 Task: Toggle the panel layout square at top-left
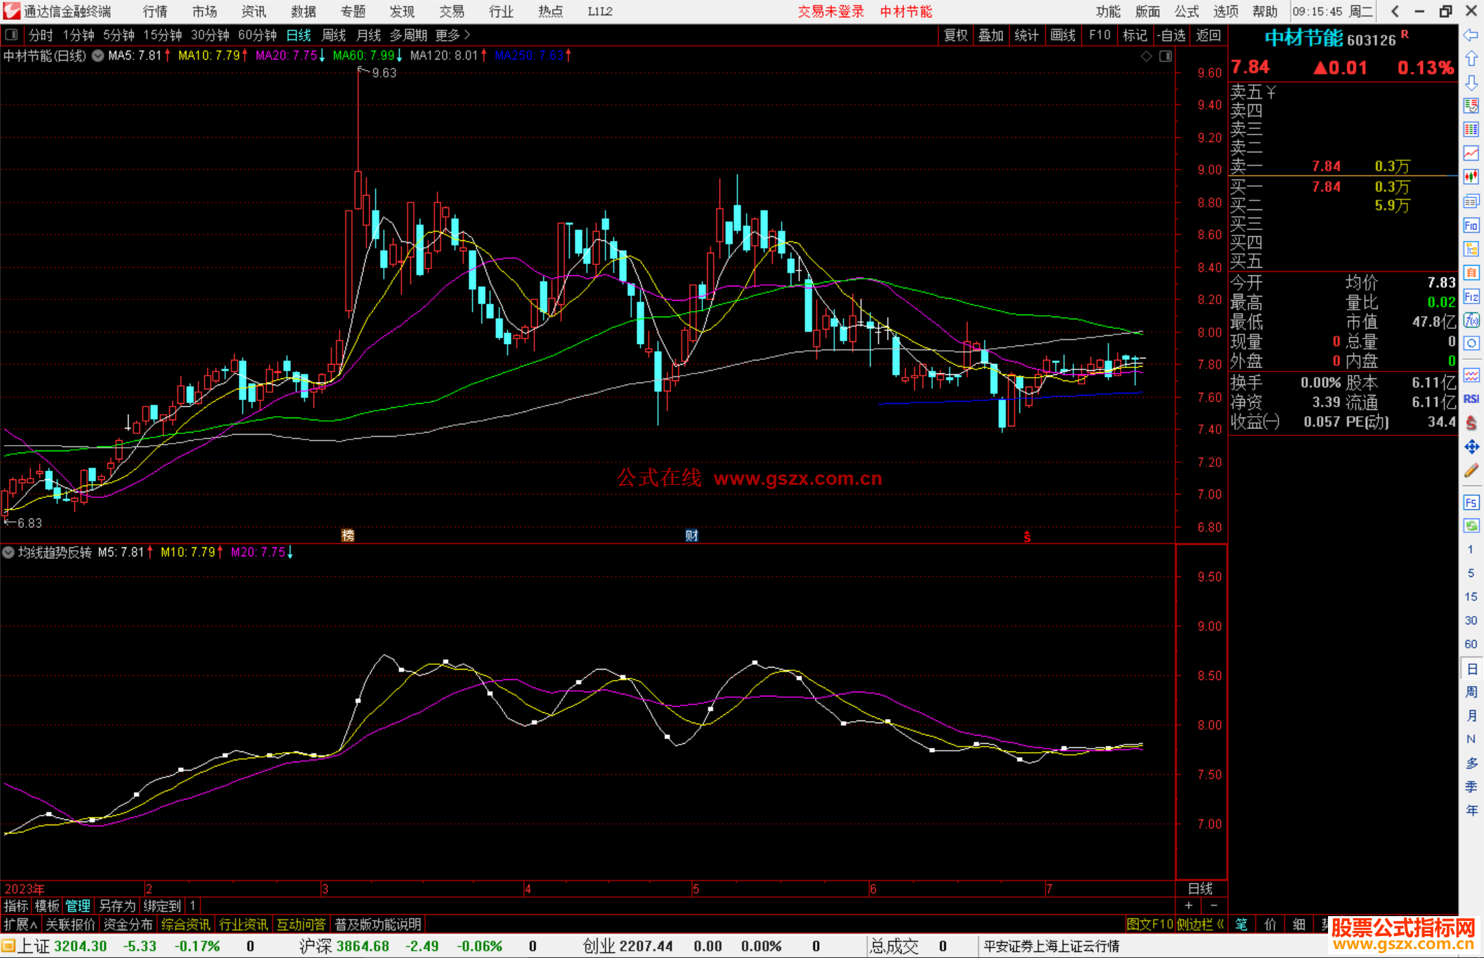(x=11, y=34)
